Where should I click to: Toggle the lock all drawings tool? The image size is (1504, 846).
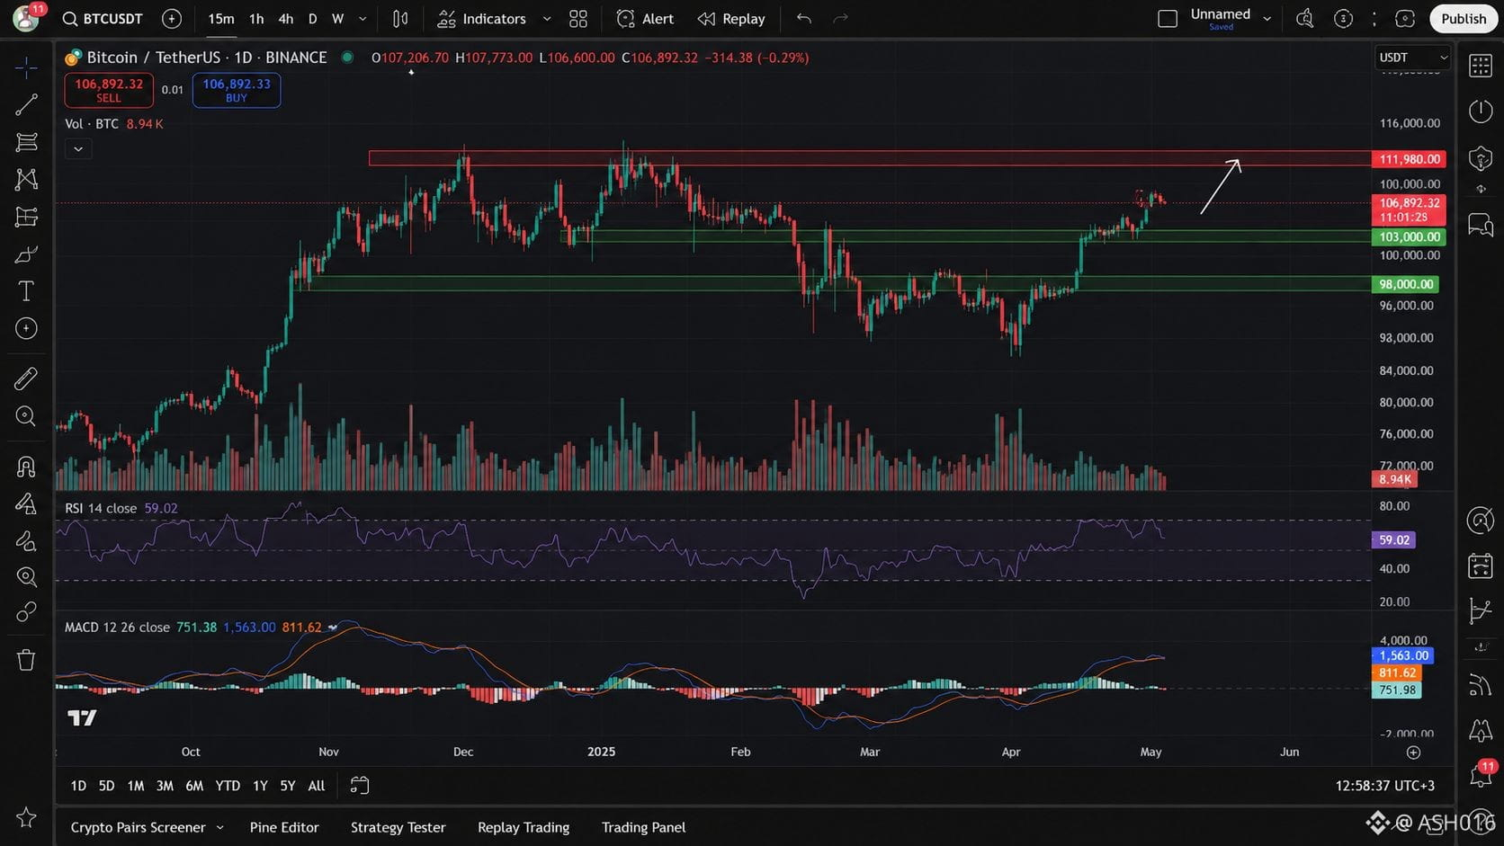(x=26, y=540)
